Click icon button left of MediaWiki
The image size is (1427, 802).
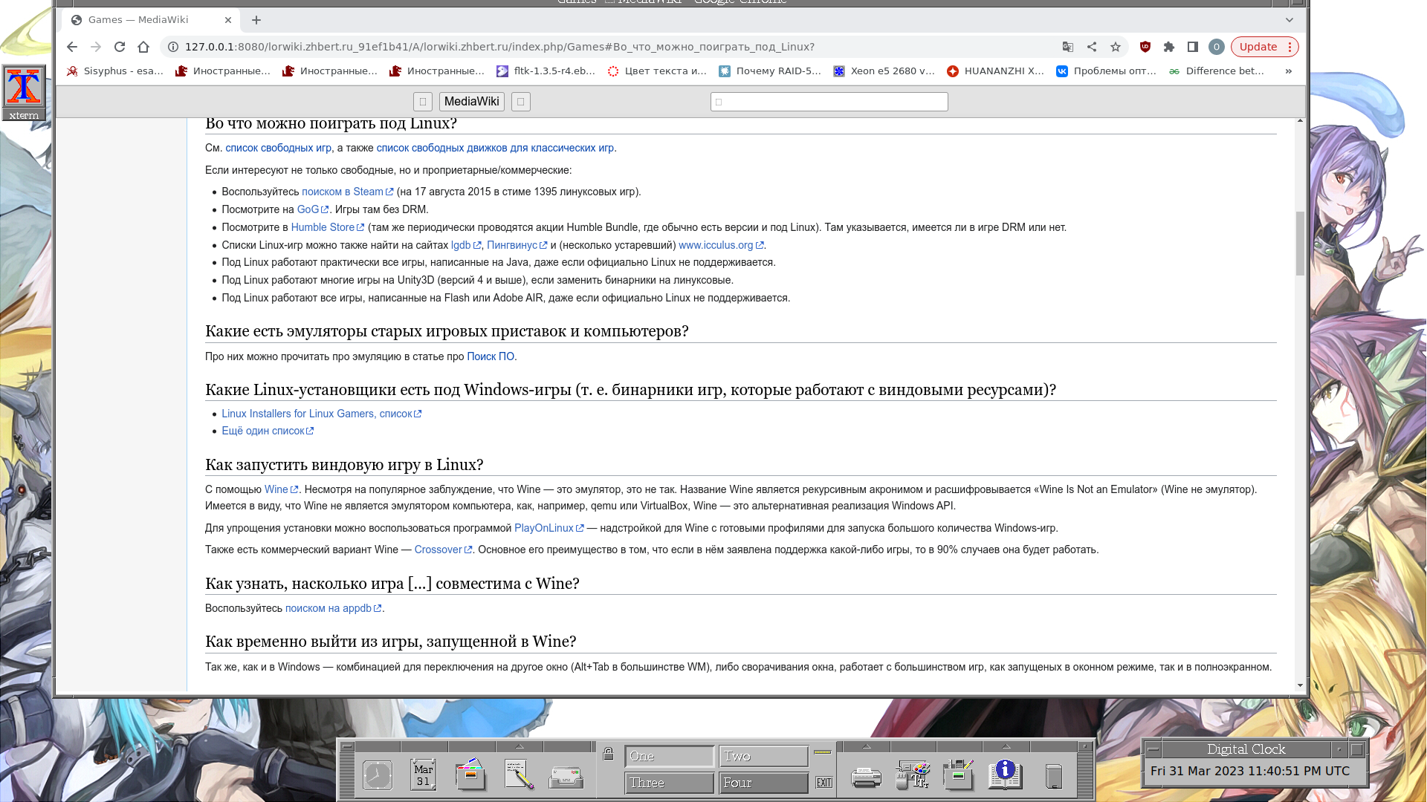[x=423, y=102]
